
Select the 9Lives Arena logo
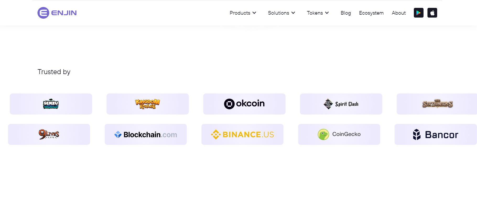coord(49,134)
